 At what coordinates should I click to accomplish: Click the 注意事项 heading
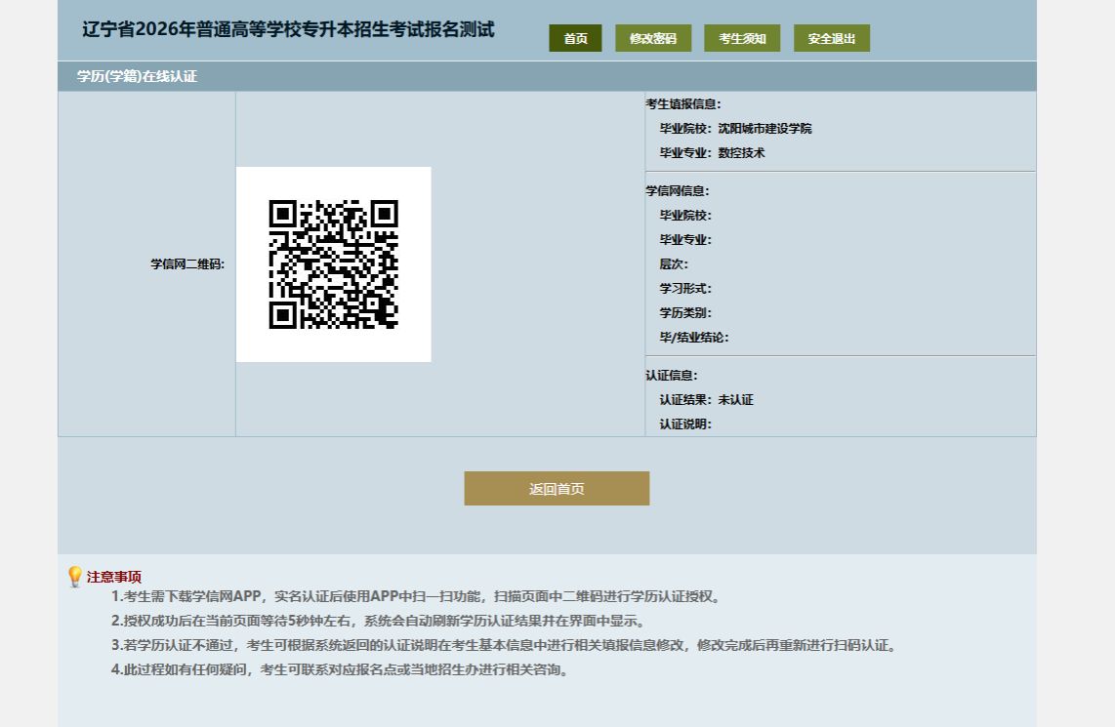click(114, 577)
